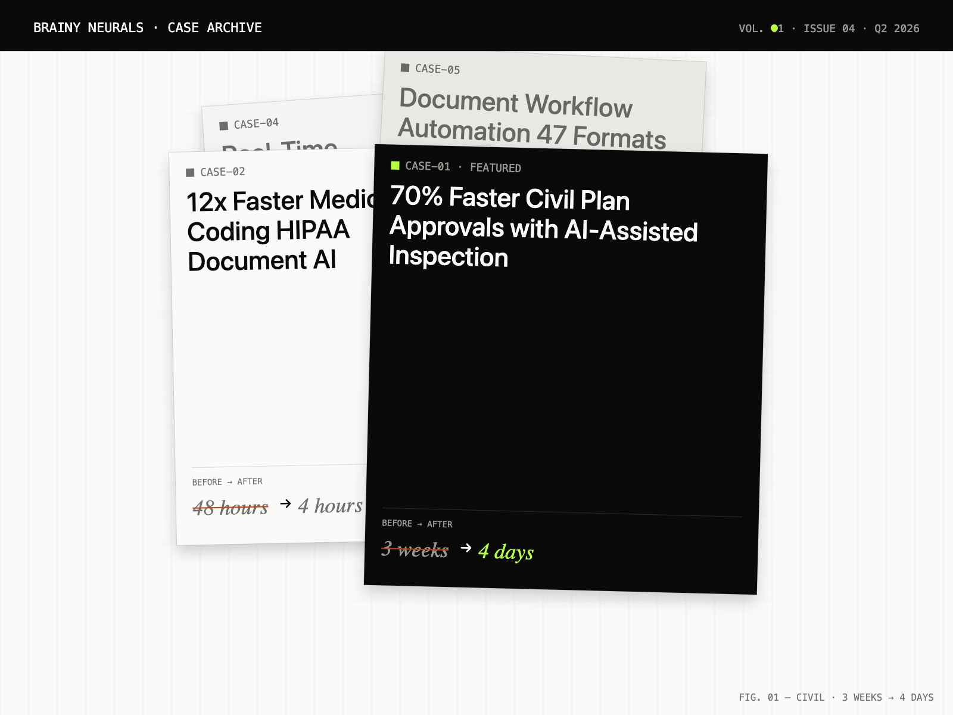Click the green square marker beside CASE-01
The height and width of the screenshot is (715, 953).
395,165
